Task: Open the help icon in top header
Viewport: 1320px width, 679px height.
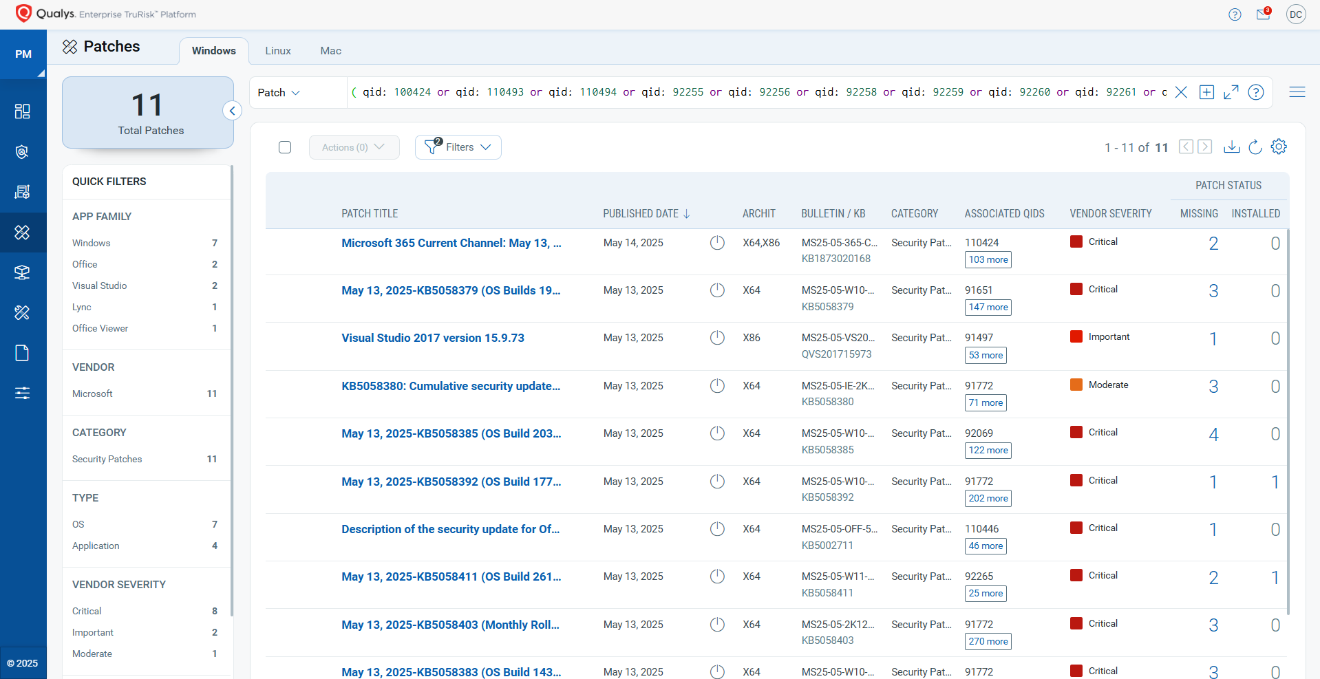Action: pos(1235,14)
